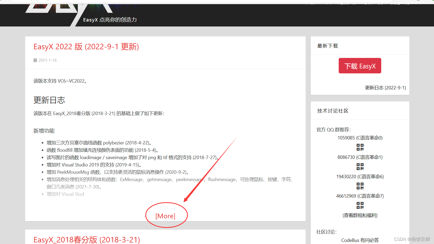Select the EasyX 点亮你的创造力 slogan
This screenshot has width=434, height=244.
(x=110, y=20)
